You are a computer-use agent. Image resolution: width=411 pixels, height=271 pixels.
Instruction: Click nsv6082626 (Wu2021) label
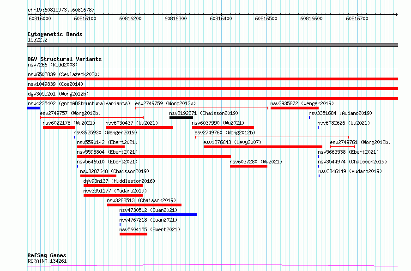coord(344,123)
